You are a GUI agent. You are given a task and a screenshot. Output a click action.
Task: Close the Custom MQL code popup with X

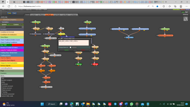[59, 38]
